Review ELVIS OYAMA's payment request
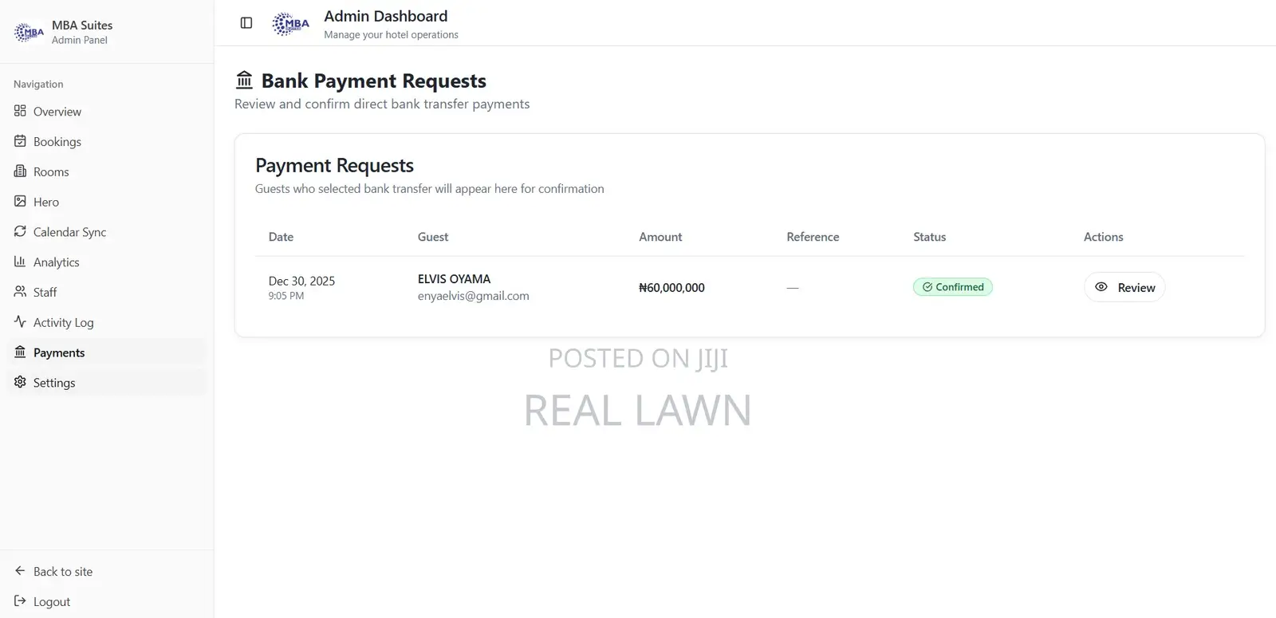This screenshot has width=1276, height=618. point(1124,287)
